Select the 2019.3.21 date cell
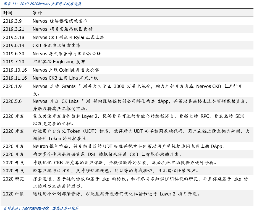 pos(14,29)
